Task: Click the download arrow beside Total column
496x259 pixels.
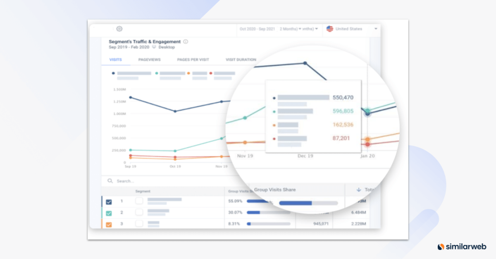Action: tap(359, 190)
